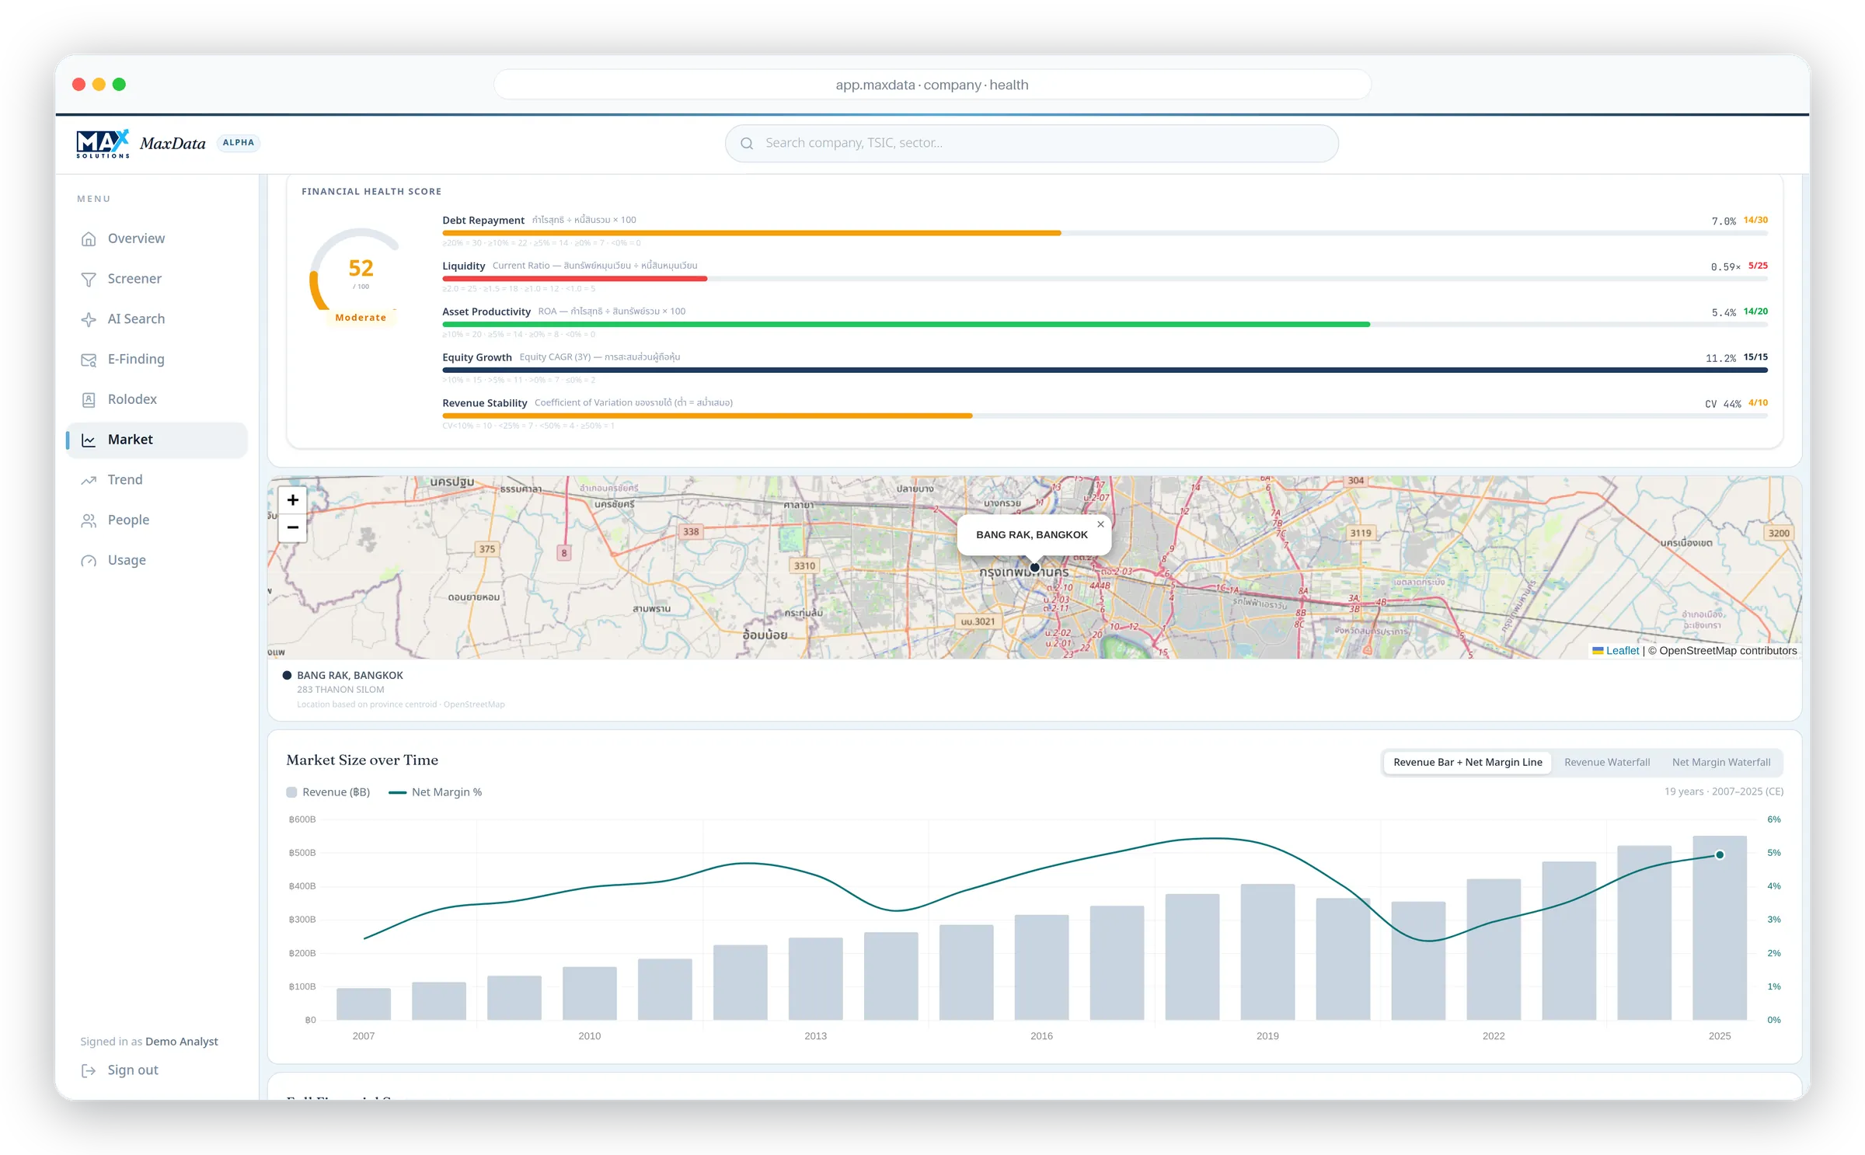Screen dimensions: 1865x1155
Task: Click the 2025 net margin data point
Action: click(1720, 854)
